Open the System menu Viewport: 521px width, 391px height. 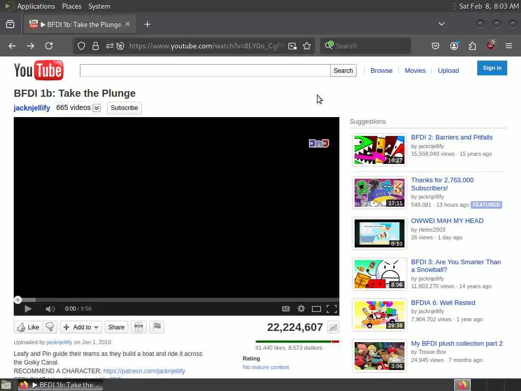coord(99,6)
